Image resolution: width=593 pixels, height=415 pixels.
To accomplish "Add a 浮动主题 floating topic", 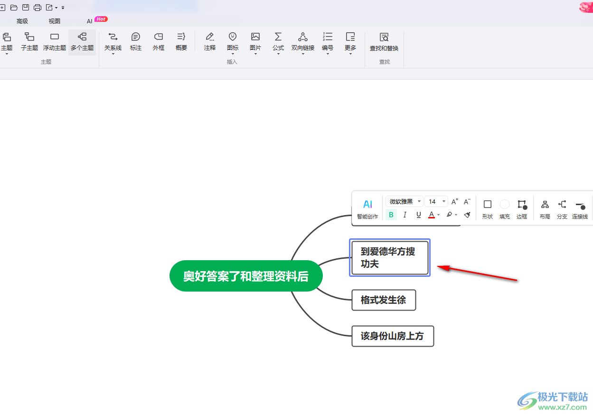I will point(55,42).
